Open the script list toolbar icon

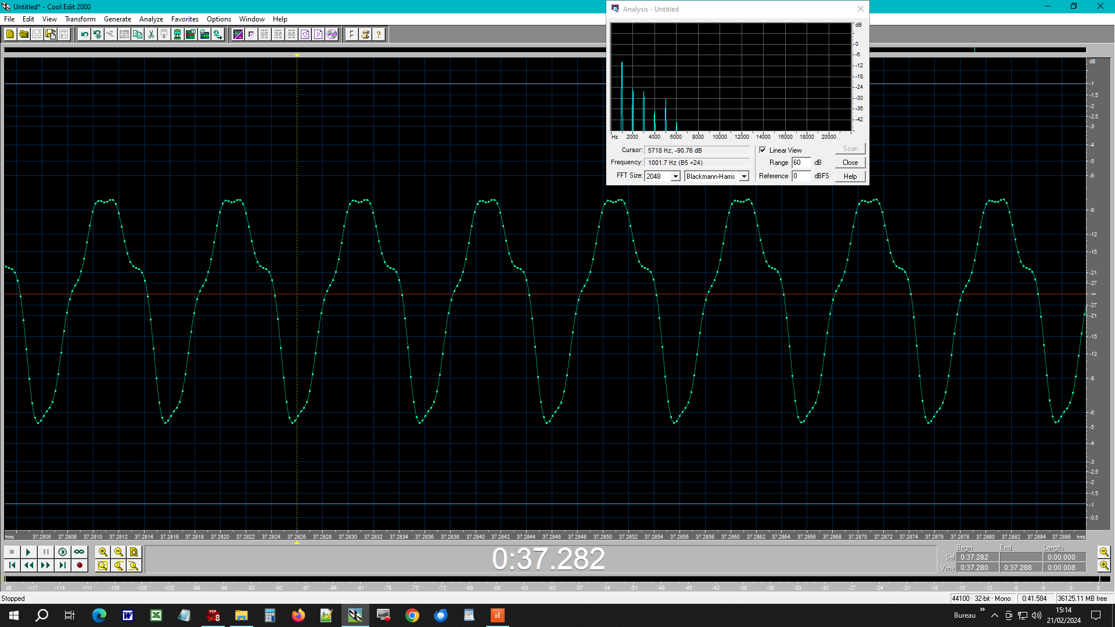pos(365,34)
